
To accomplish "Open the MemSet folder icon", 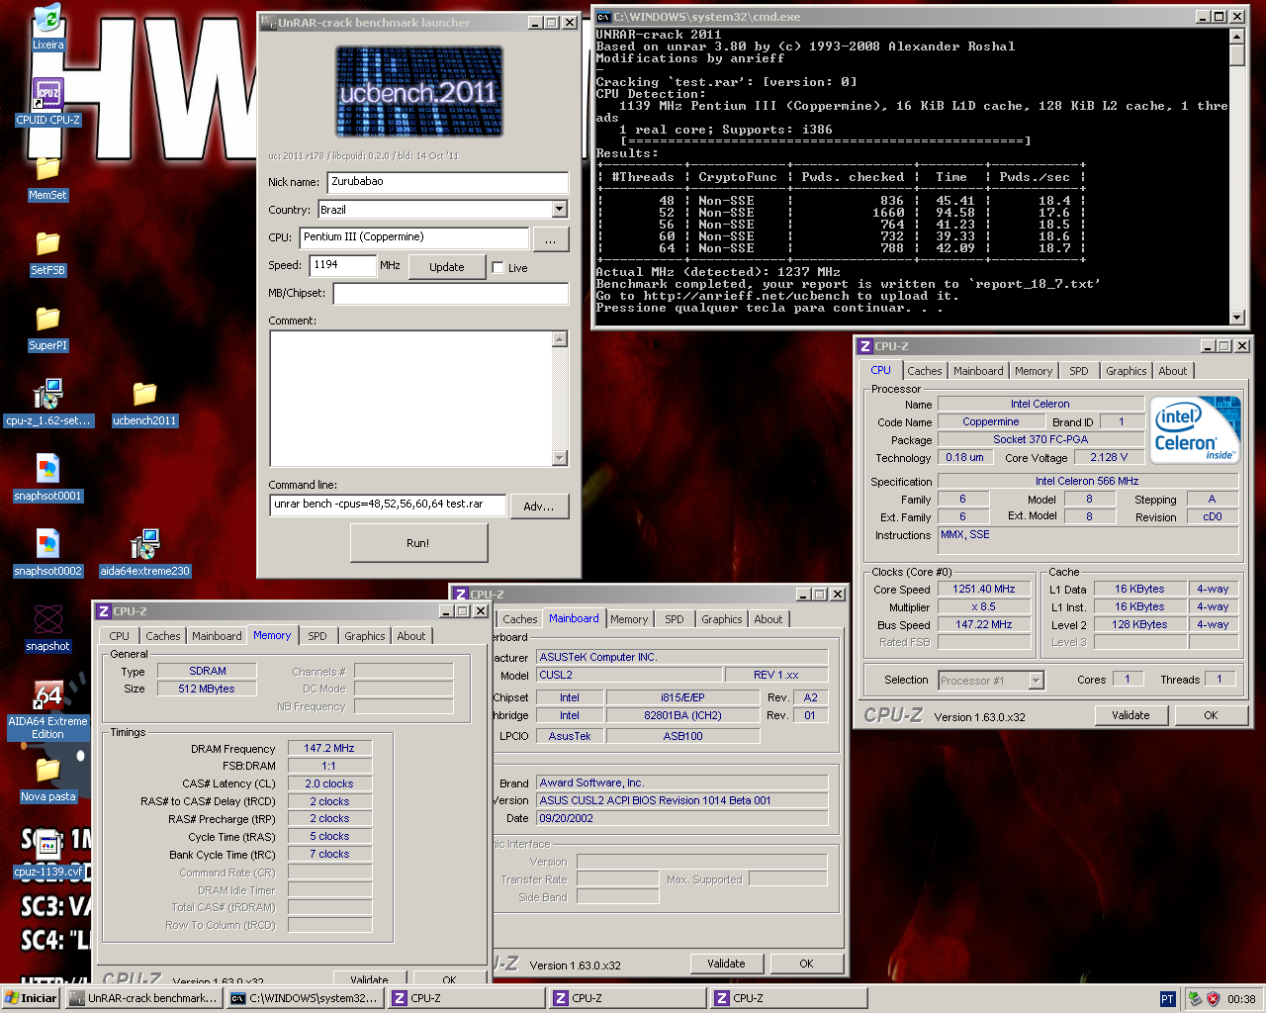I will 47,178.
